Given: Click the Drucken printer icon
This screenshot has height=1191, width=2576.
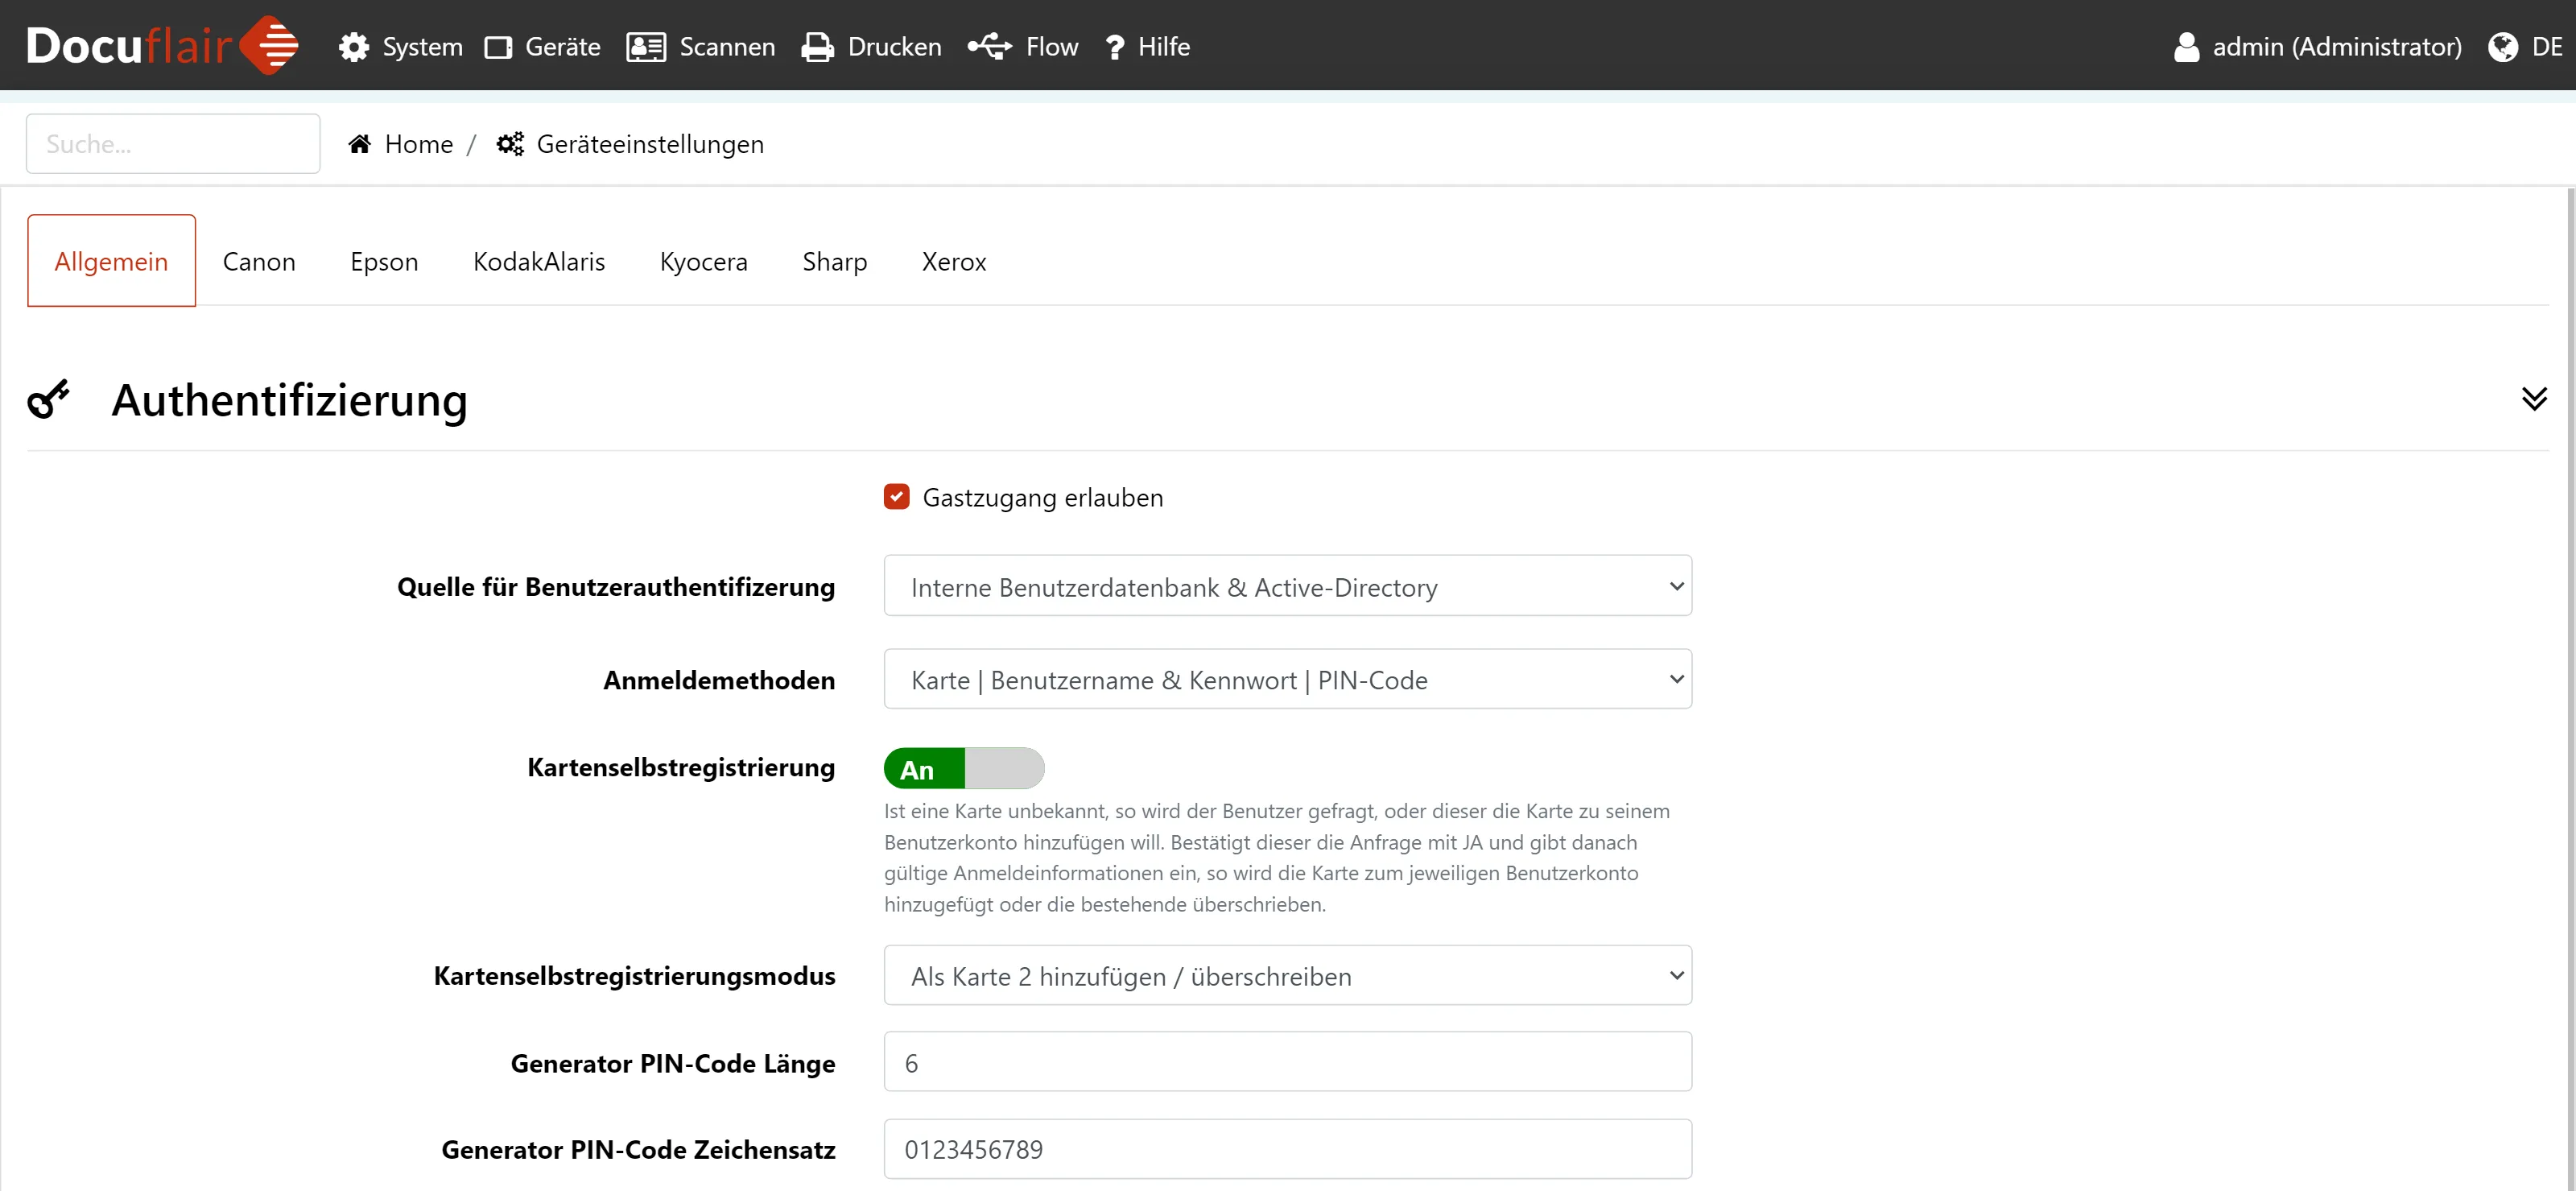Looking at the screenshot, I should pyautogui.click(x=817, y=47).
